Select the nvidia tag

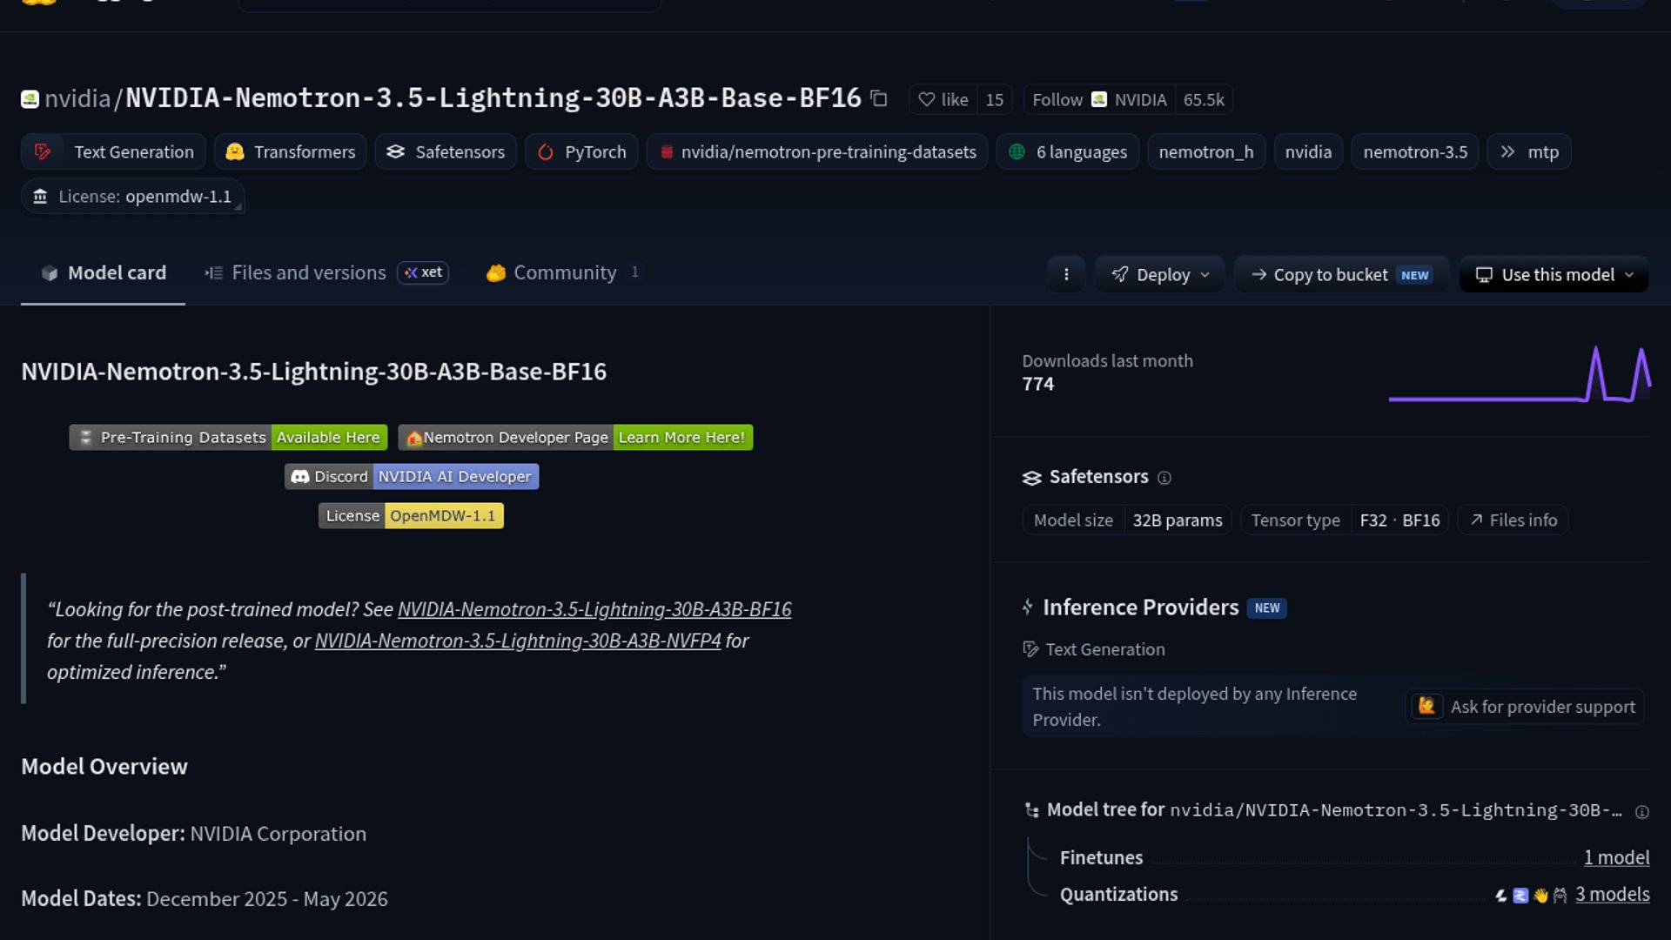click(x=1308, y=151)
